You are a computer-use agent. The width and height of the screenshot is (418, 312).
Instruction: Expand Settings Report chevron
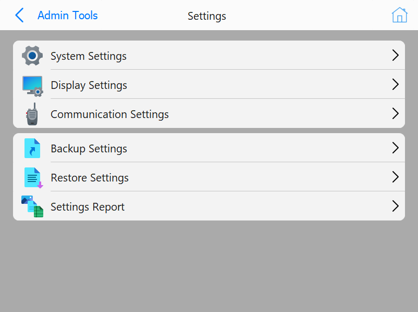pyautogui.click(x=396, y=206)
